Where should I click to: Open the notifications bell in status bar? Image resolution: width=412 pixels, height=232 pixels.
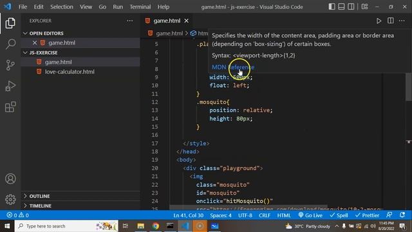point(402,215)
